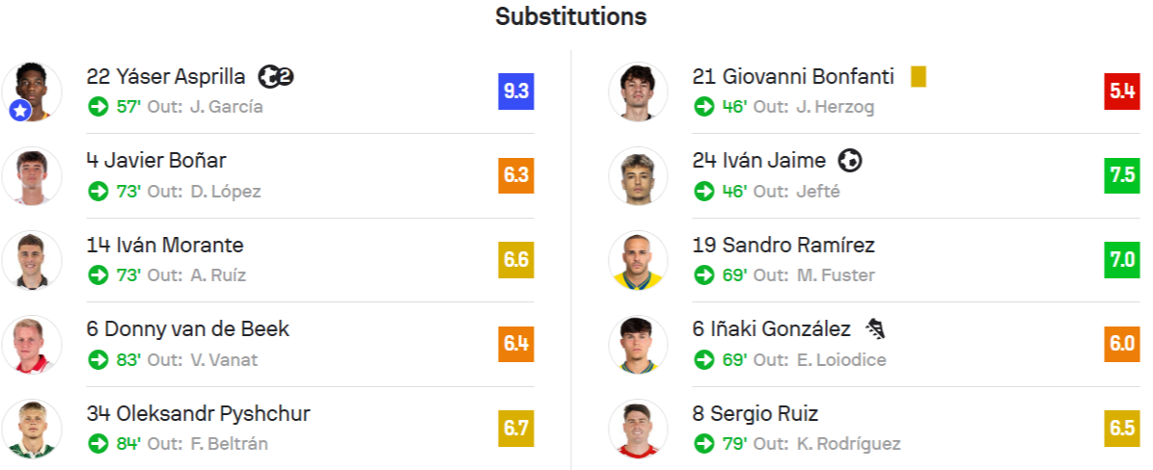Select the 9.3 rating badge for Asprilla
1153x470 pixels.
click(516, 91)
